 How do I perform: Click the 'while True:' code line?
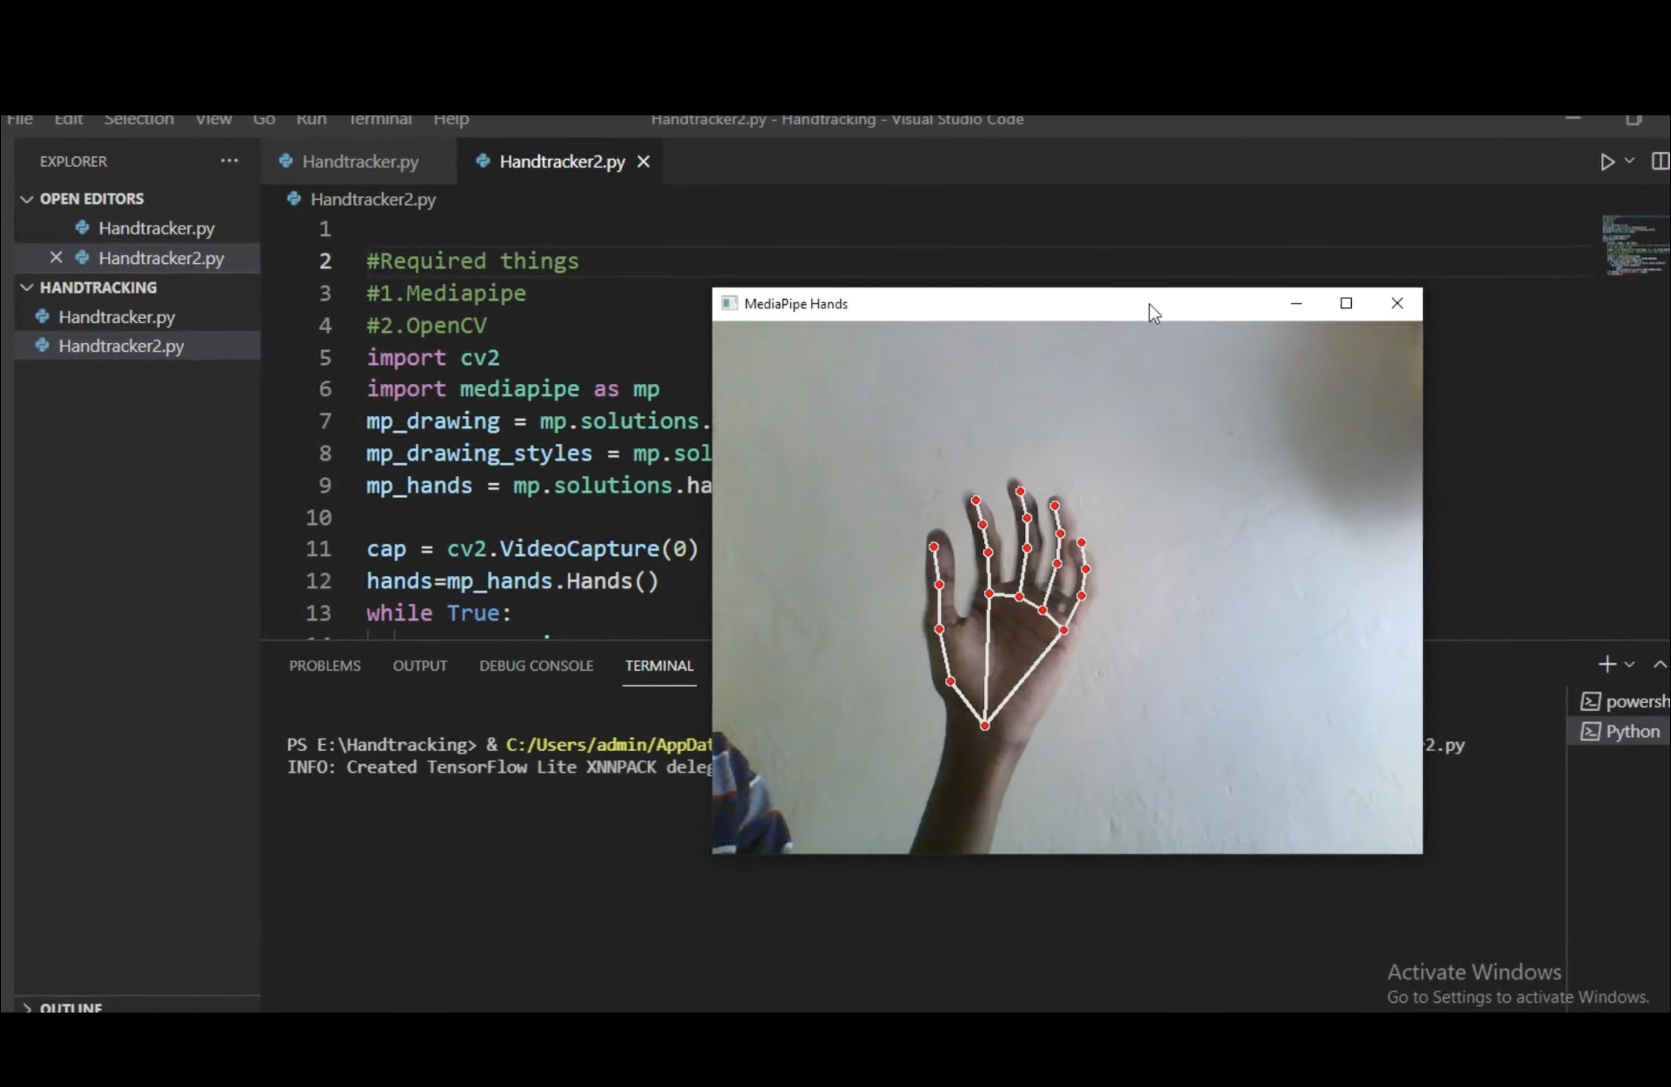point(439,613)
